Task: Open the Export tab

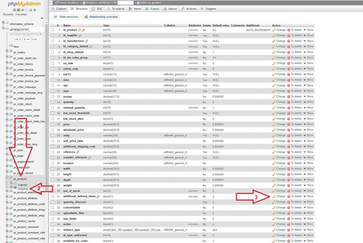Action: tap(152, 9)
